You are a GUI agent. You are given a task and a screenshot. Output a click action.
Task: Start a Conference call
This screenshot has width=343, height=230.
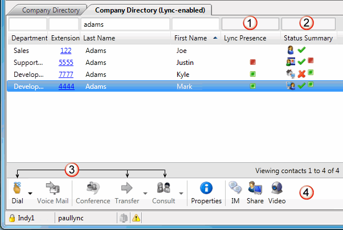coord(93,188)
